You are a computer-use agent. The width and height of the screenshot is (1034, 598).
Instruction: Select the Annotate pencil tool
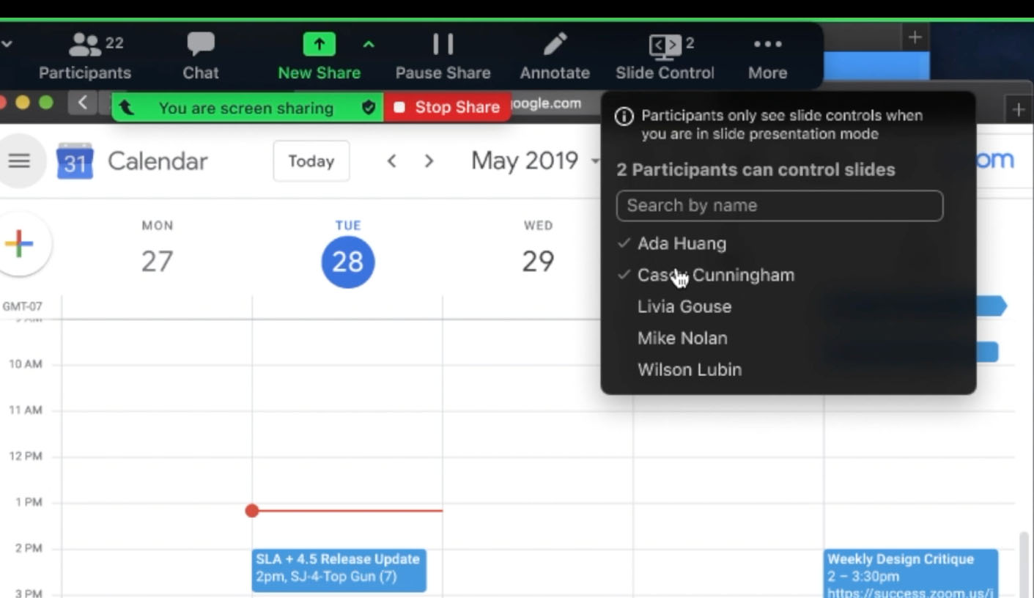[555, 45]
